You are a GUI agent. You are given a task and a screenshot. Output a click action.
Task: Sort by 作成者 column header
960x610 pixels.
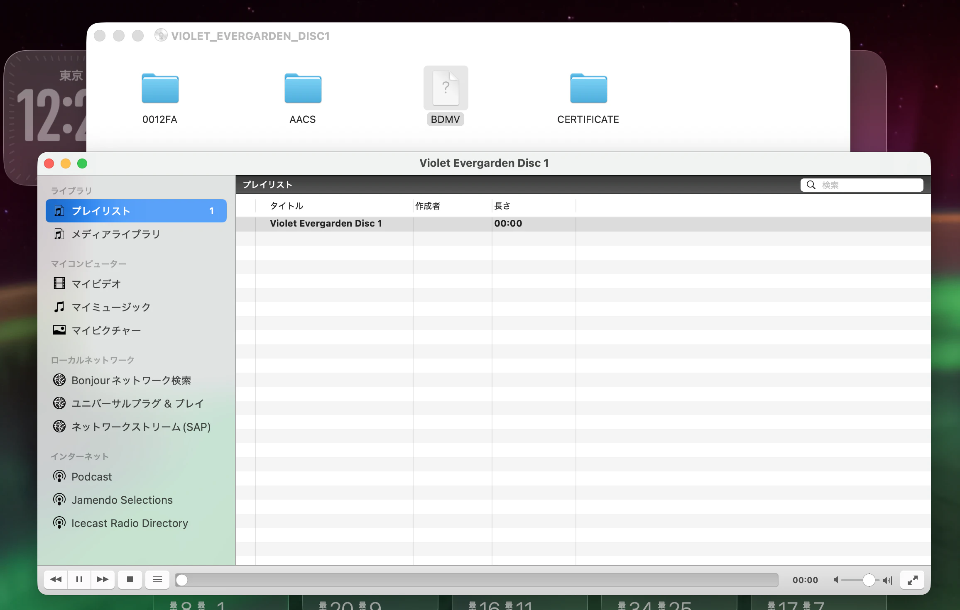(x=453, y=206)
